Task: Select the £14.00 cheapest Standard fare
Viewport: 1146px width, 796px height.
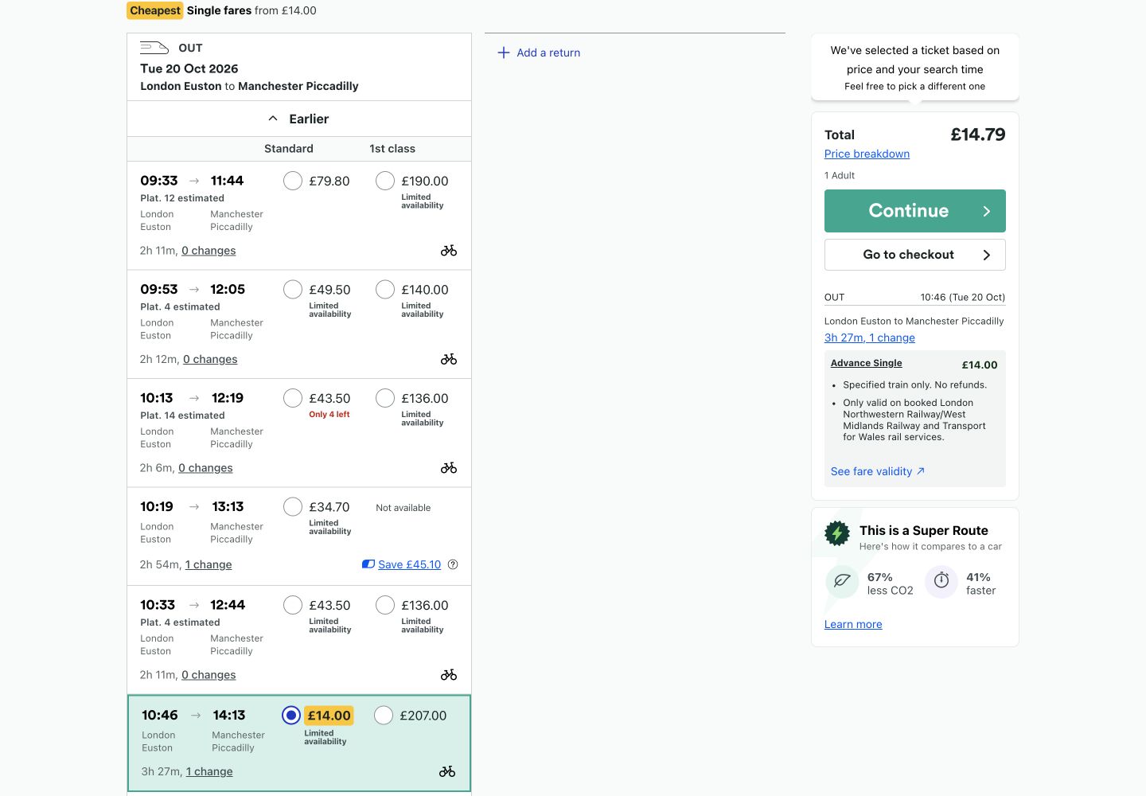Action: (291, 715)
